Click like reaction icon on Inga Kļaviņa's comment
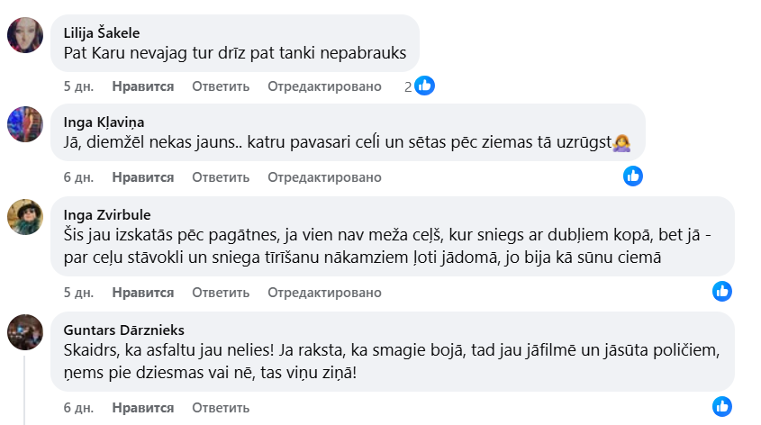Viewport: 761px width, 425px height. (633, 176)
